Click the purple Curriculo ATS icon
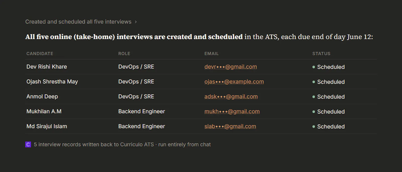 point(28,144)
